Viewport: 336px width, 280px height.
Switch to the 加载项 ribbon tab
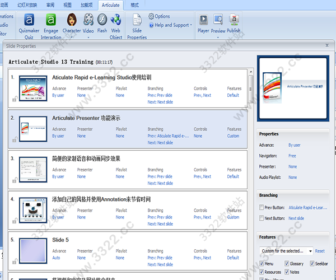(x=87, y=5)
